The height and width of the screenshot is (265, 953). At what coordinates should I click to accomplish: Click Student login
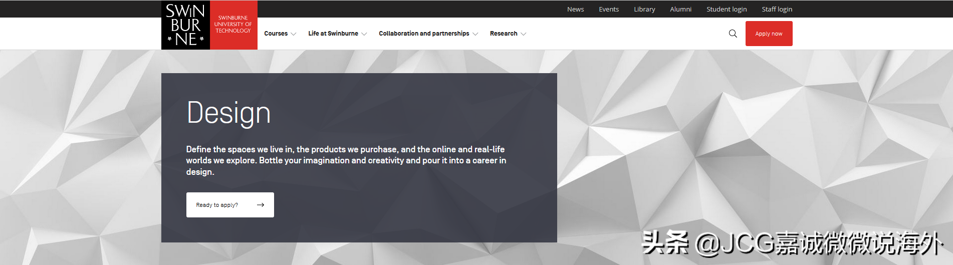click(x=727, y=9)
